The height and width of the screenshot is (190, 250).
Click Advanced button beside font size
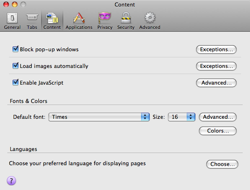tap(218, 117)
